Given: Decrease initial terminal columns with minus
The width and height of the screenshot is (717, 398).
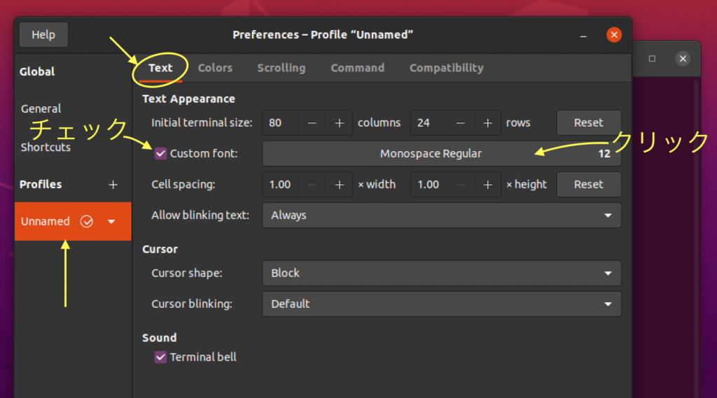Looking at the screenshot, I should click(312, 123).
